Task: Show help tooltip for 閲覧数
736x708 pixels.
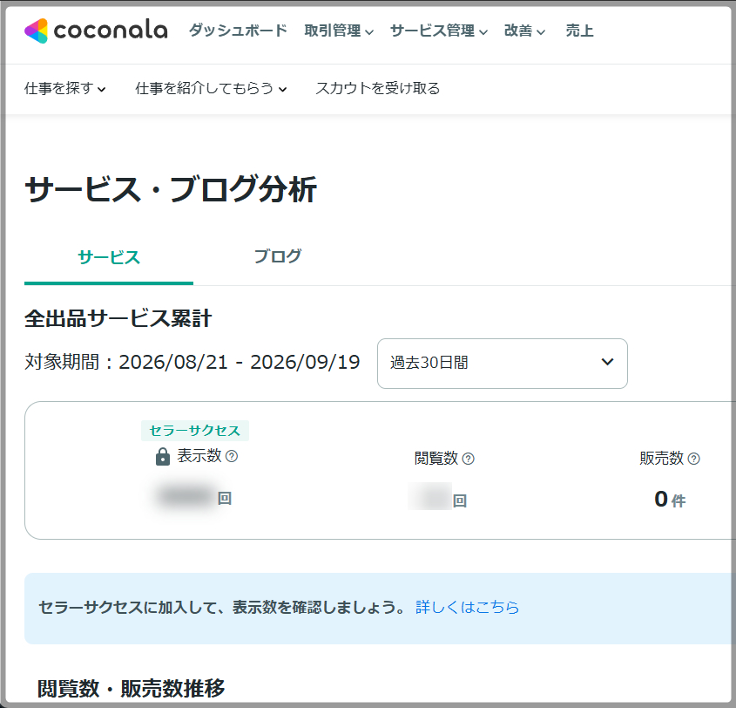Action: tap(469, 459)
